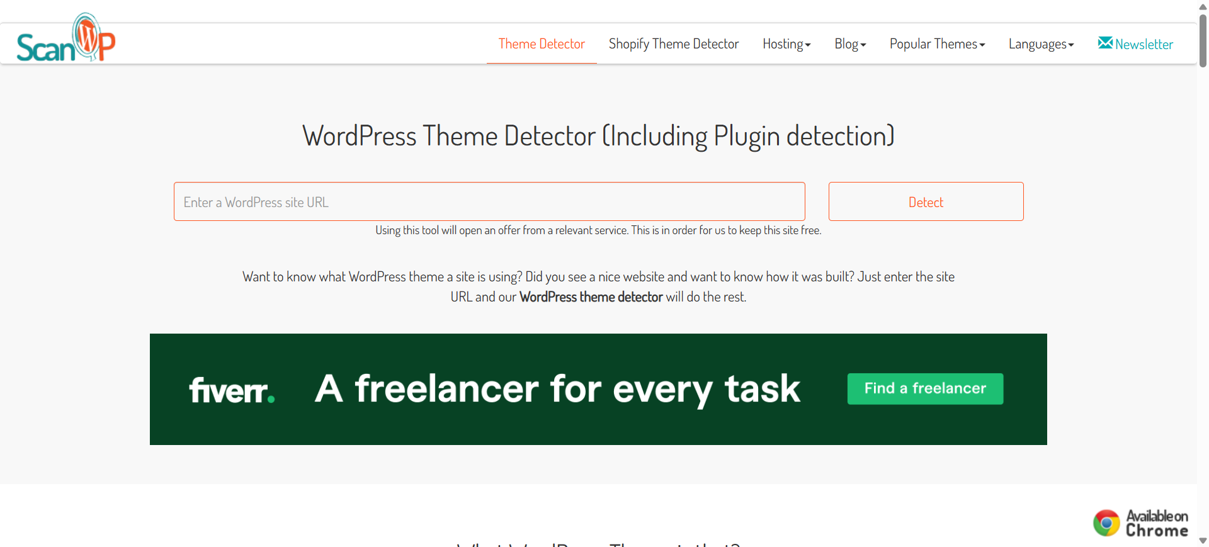1209x547 pixels.
Task: Click the fiverr logo in the banner
Action: click(232, 390)
